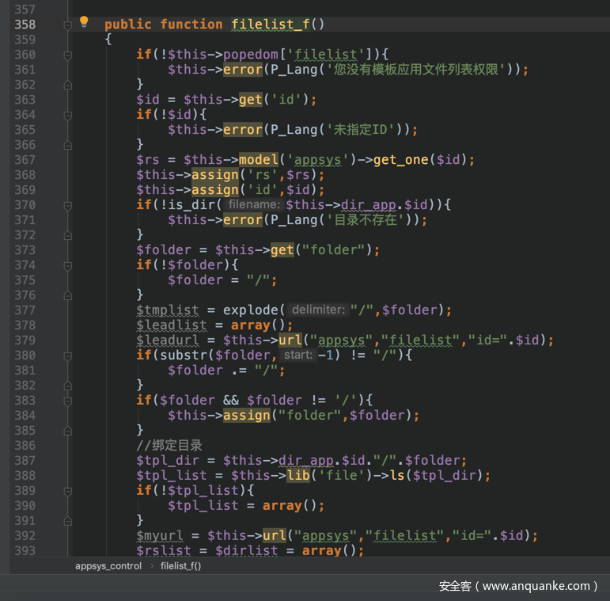The height and width of the screenshot is (601, 610).
Task: Click line number 388 in the gutter
Action: point(25,475)
